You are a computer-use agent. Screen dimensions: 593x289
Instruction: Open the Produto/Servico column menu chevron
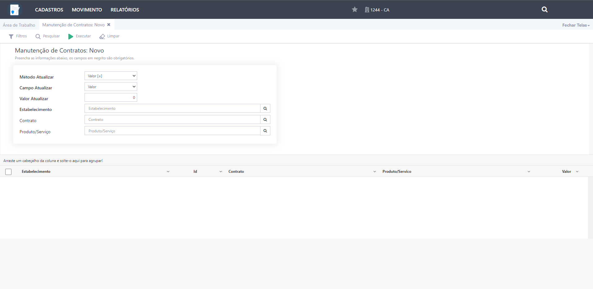529,172
